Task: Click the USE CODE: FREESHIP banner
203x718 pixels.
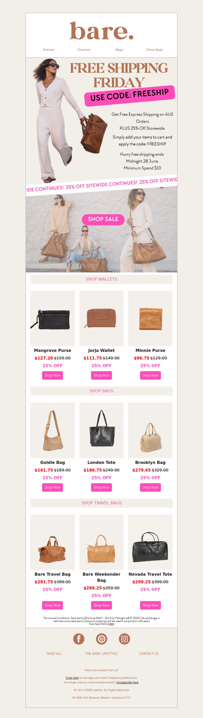Action: 130,95
